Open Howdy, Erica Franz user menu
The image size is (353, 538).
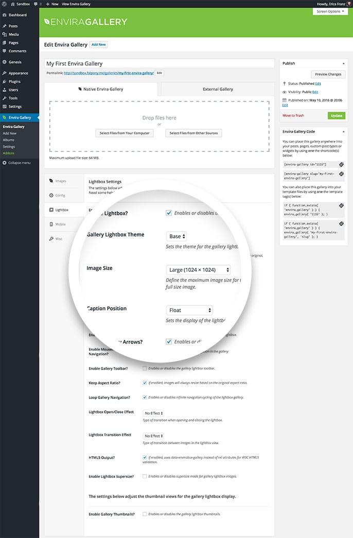[x=333, y=4]
